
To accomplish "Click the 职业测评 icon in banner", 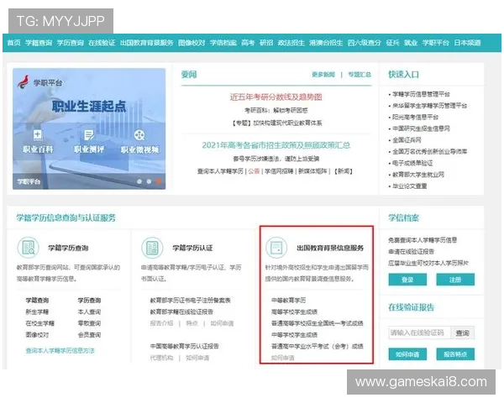I will pyautogui.click(x=89, y=134).
